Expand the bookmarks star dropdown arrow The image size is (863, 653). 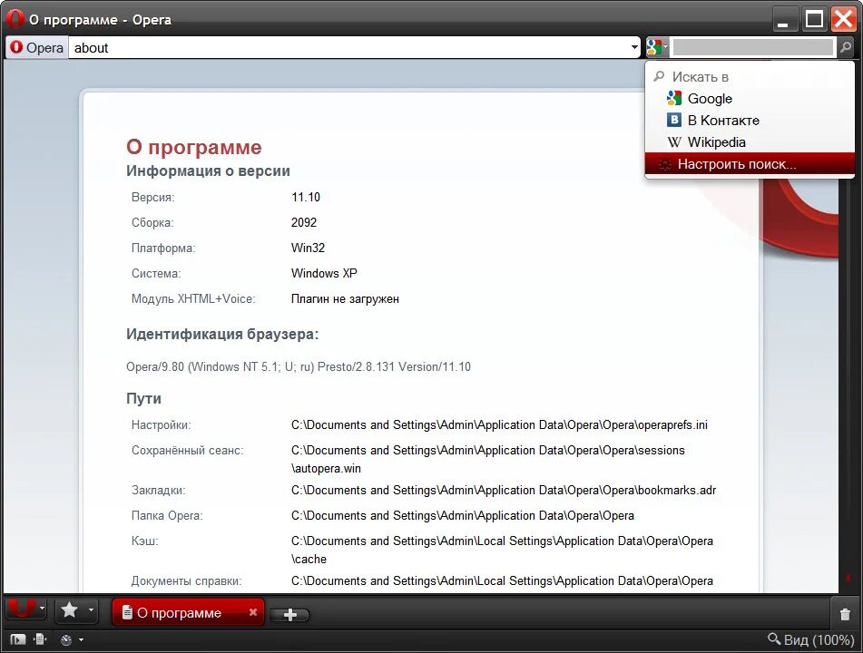(x=91, y=609)
